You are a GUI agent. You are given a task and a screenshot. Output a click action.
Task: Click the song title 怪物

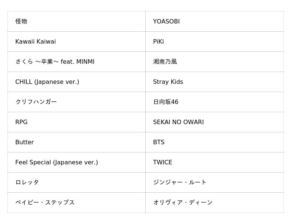click(22, 22)
